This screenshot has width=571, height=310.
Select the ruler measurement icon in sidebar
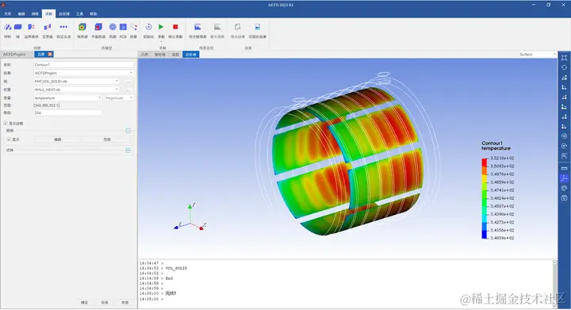point(564,168)
